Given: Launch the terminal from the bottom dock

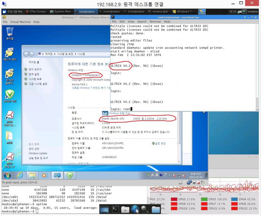Looking at the screenshot, I should coord(115,209).
